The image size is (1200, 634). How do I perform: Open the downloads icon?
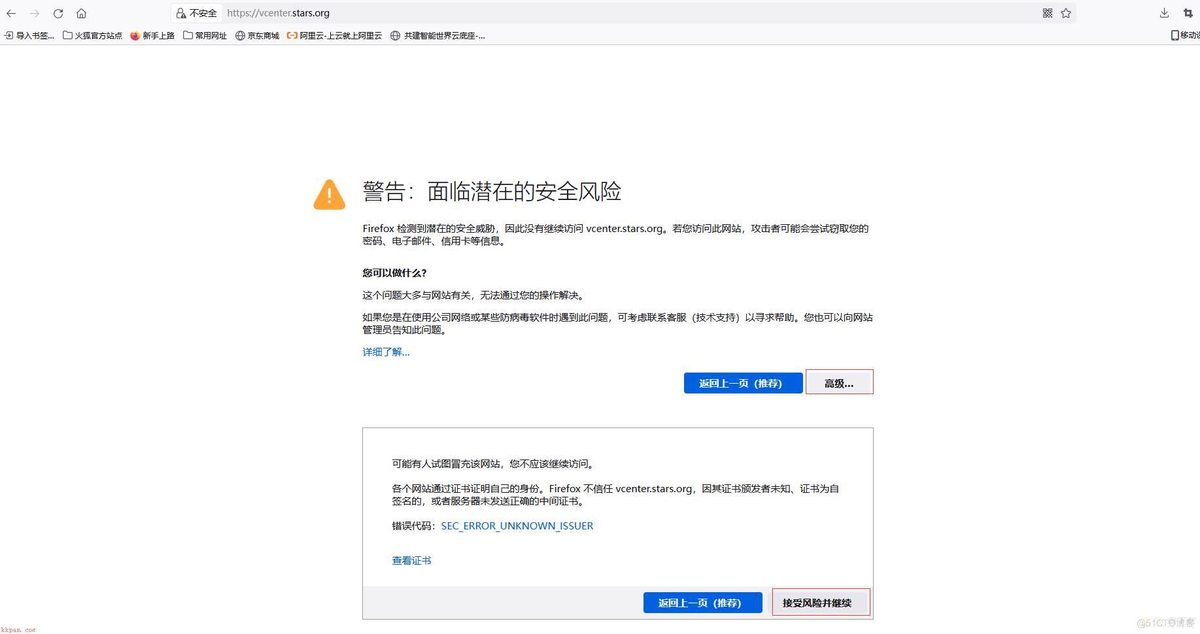[x=1164, y=13]
